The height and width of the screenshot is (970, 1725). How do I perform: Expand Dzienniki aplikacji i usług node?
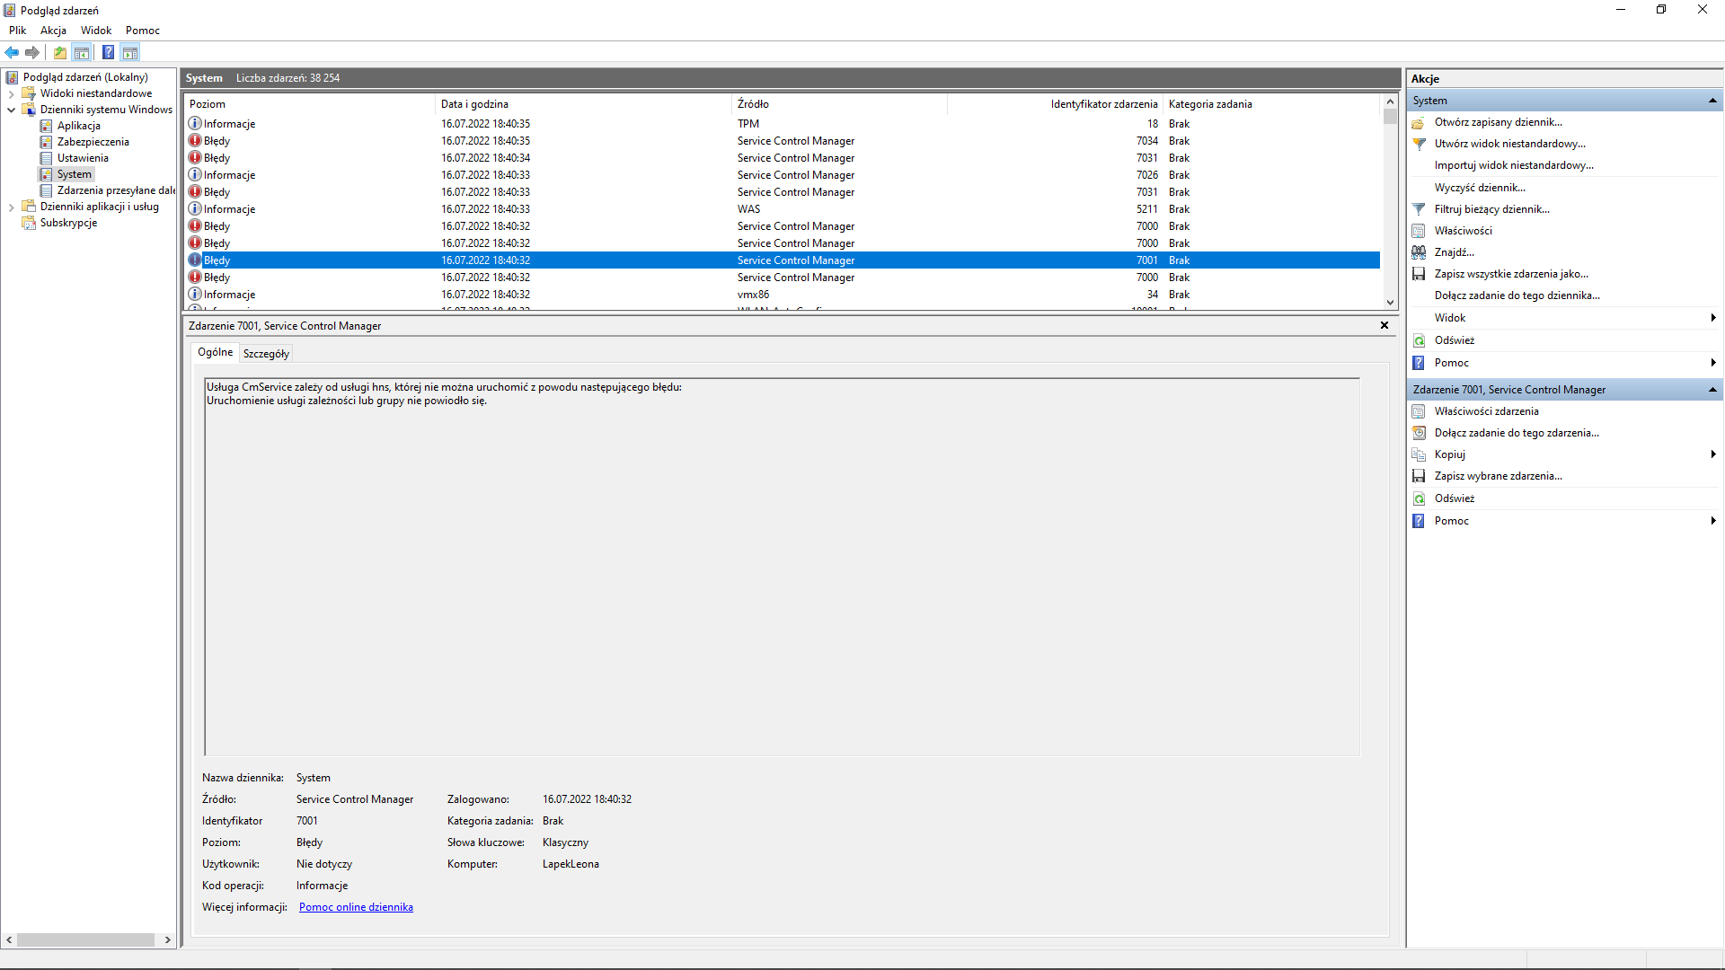11,207
